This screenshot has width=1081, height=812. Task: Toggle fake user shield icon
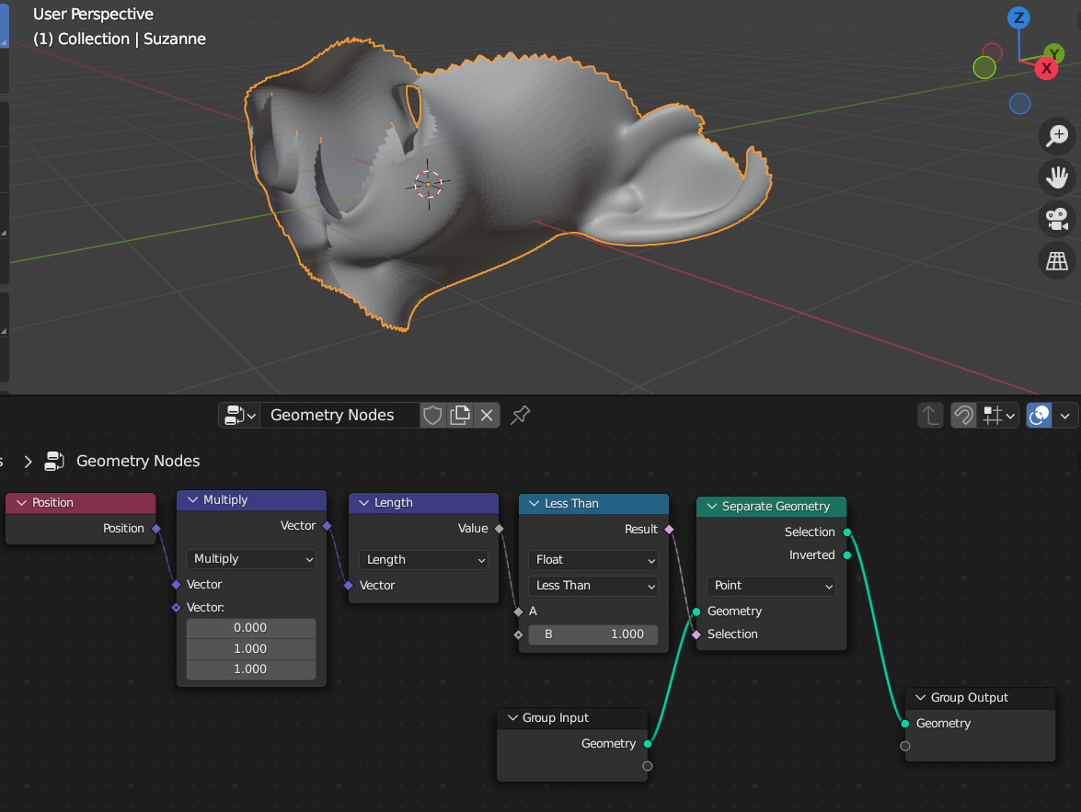pyautogui.click(x=432, y=415)
